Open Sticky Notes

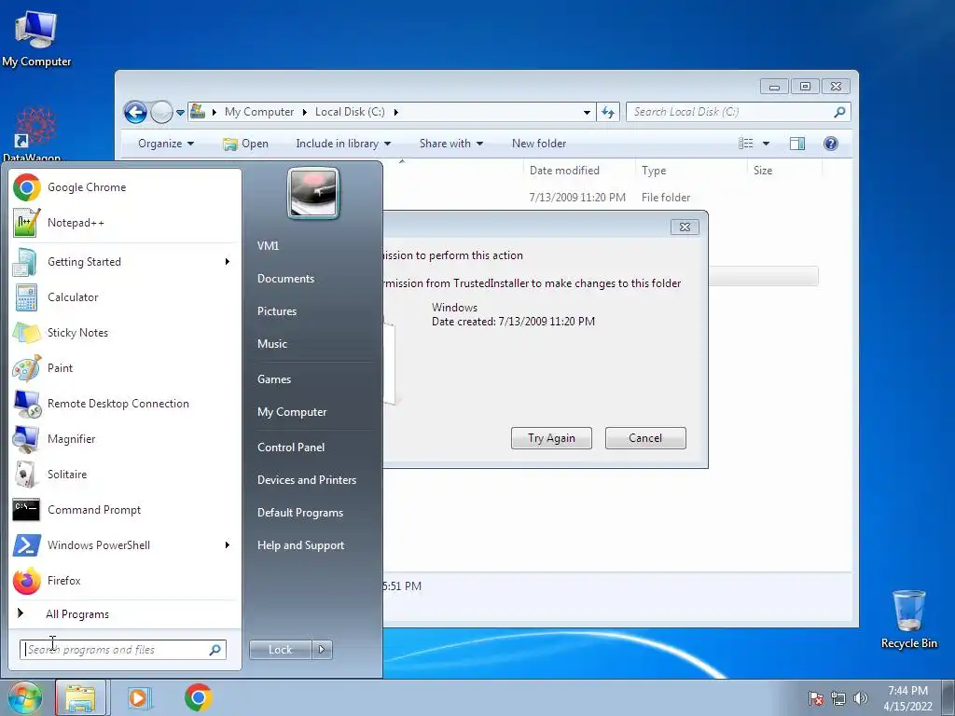125,333
